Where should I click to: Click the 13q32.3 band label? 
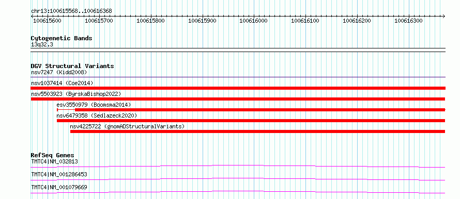42,45
